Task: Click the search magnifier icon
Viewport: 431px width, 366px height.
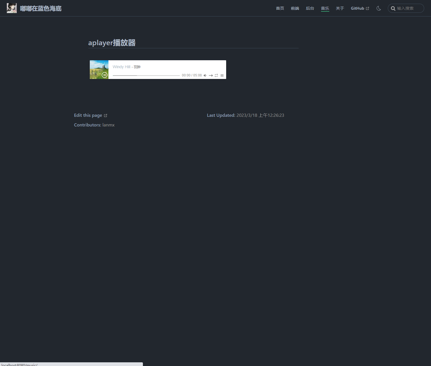Action: 393,8
